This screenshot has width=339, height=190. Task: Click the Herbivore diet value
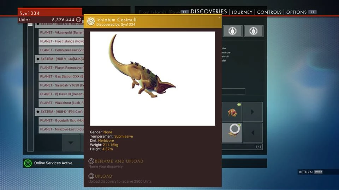[106, 141]
